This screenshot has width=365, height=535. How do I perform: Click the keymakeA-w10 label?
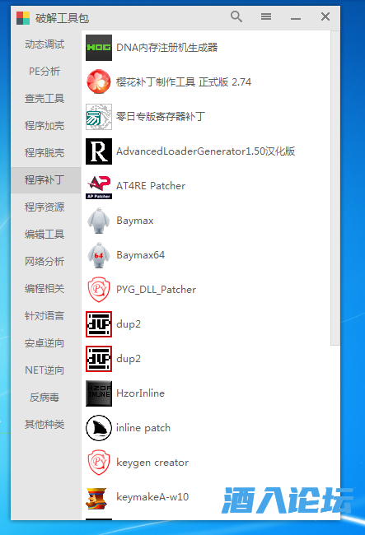coord(152,497)
